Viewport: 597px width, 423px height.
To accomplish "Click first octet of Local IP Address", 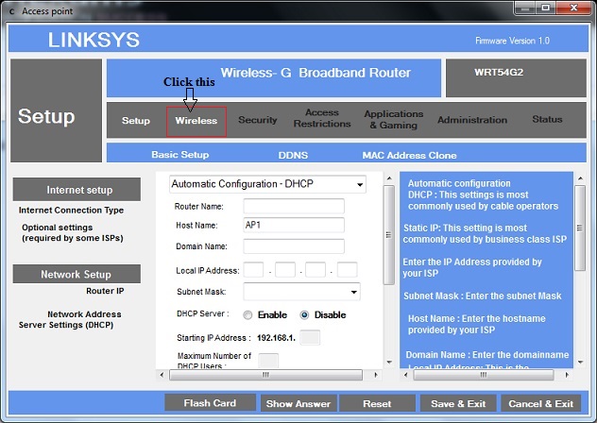I will 253,270.
